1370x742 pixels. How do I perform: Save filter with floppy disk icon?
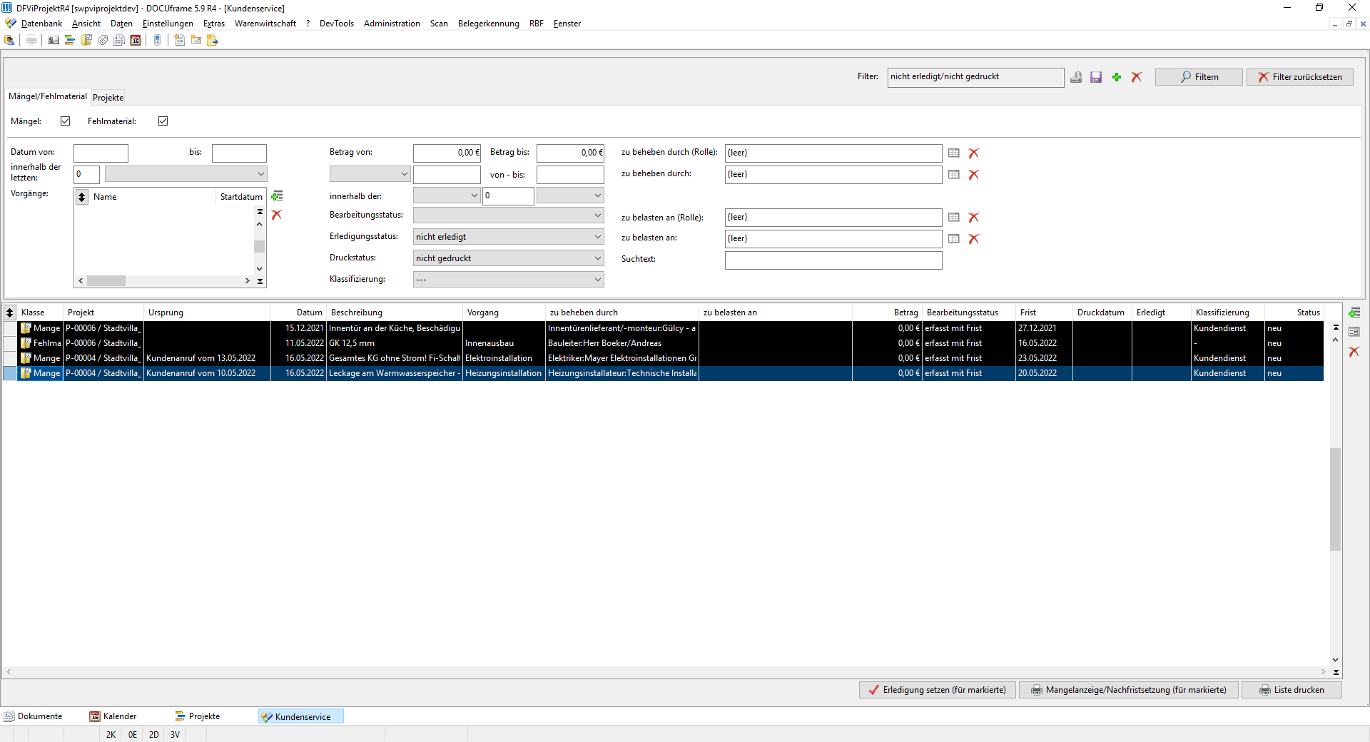(1096, 77)
